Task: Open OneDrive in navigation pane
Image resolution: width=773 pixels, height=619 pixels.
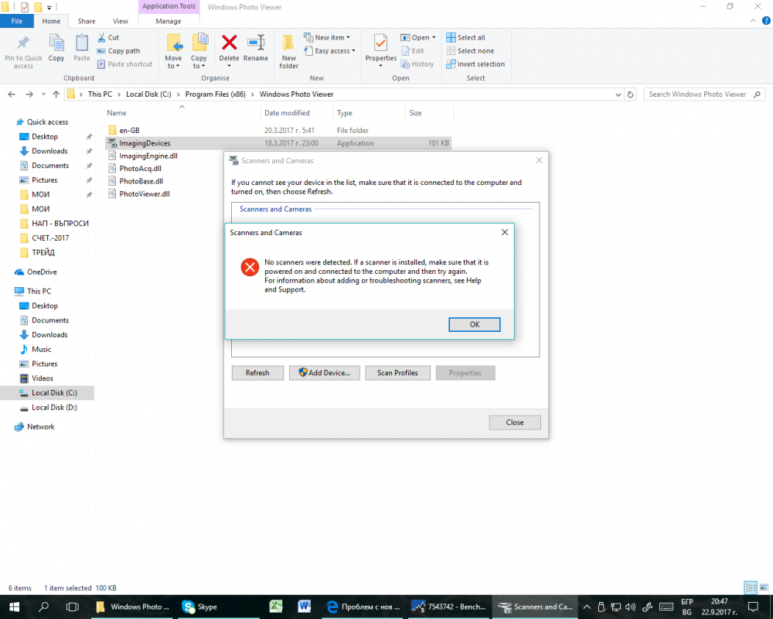Action: point(42,272)
